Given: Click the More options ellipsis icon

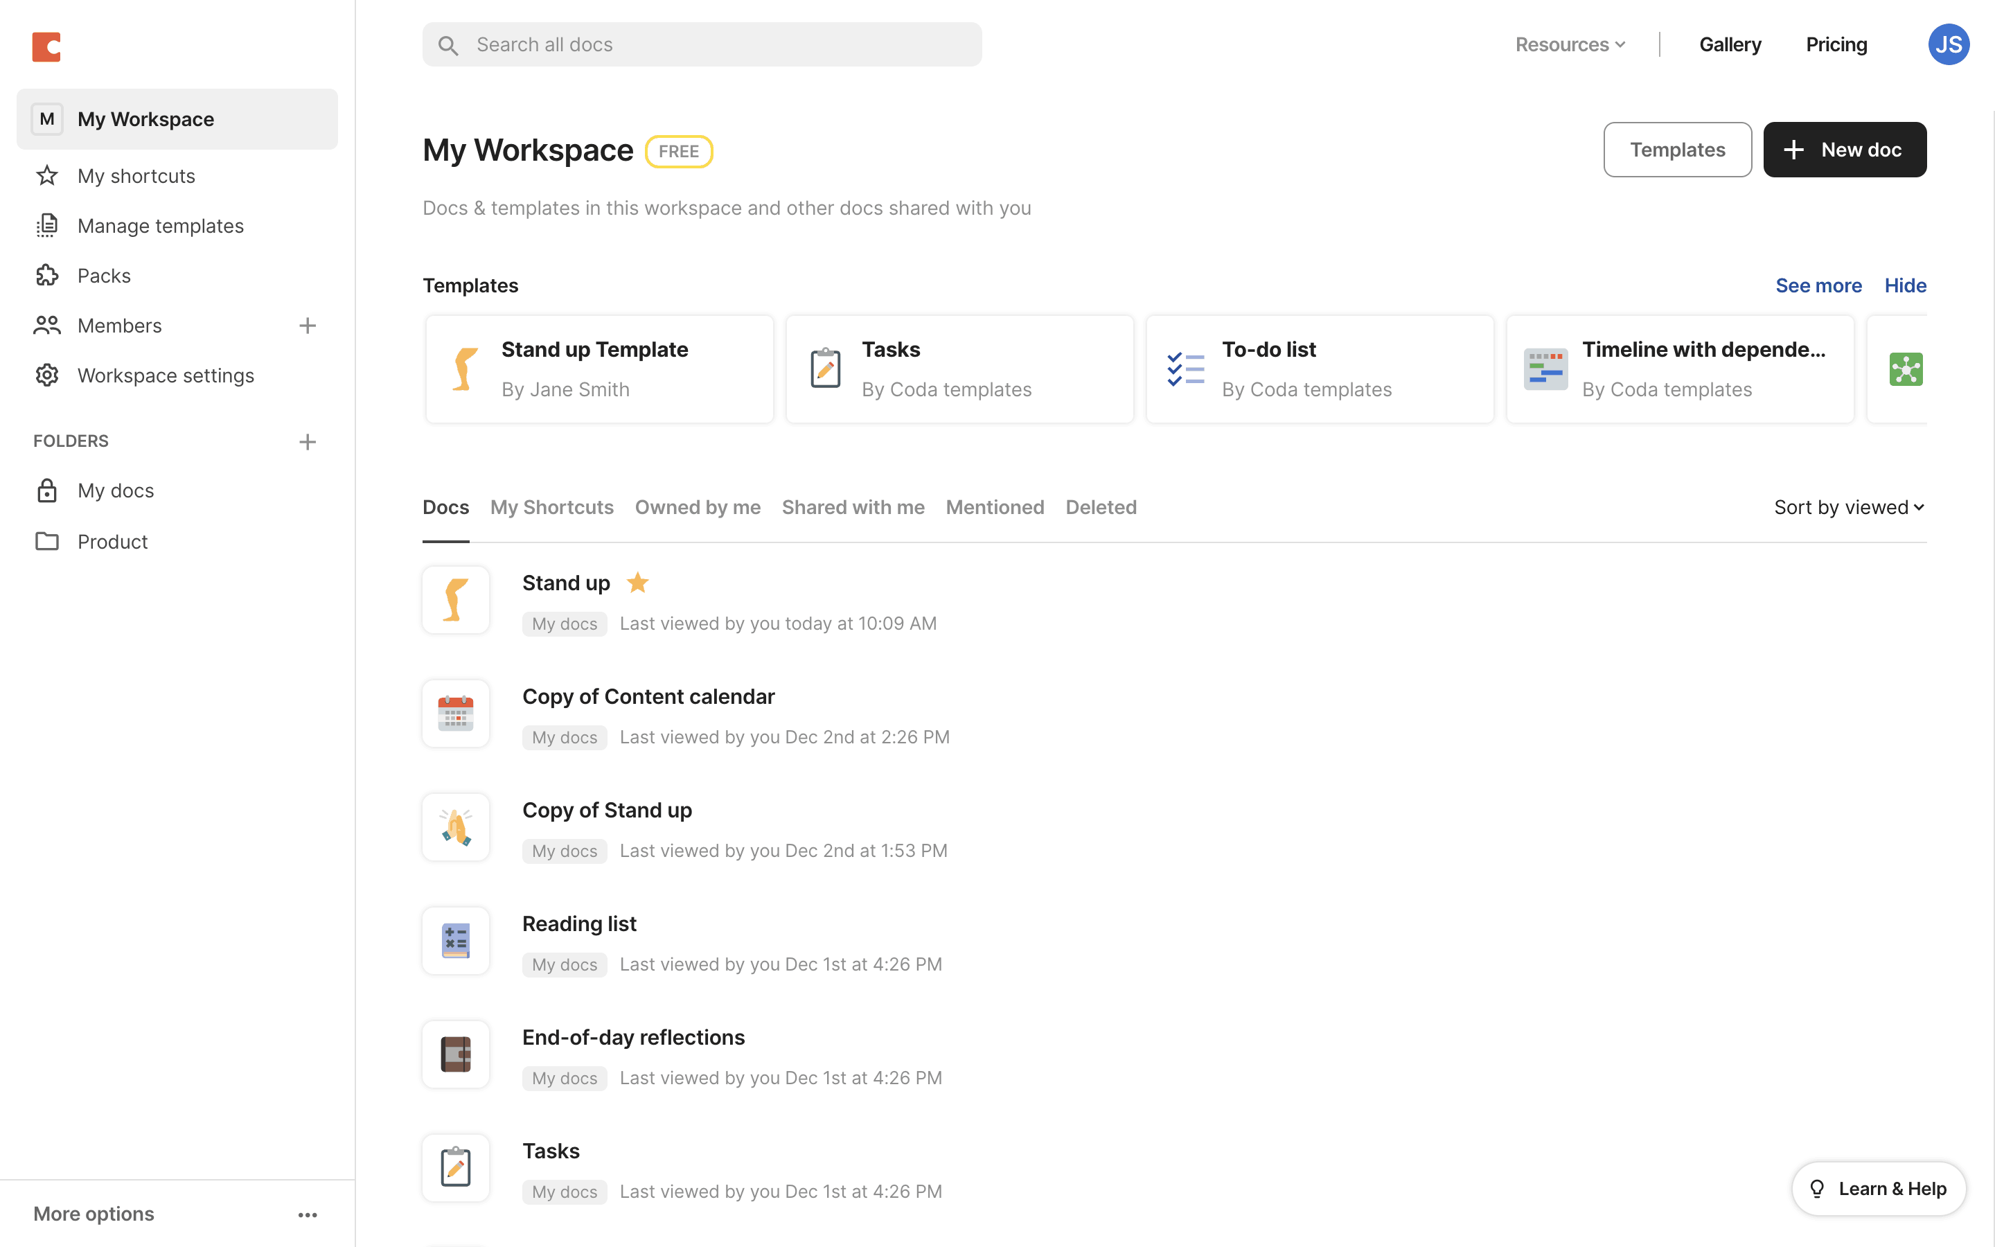Looking at the screenshot, I should coord(308,1214).
